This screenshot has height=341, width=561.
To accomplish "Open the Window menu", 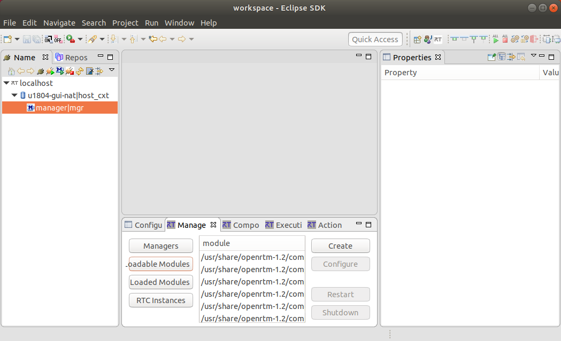I will coord(179,23).
